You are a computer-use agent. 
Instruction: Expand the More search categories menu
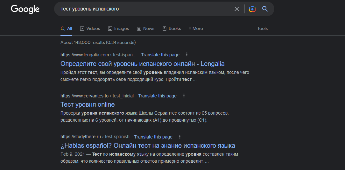tap(196, 29)
